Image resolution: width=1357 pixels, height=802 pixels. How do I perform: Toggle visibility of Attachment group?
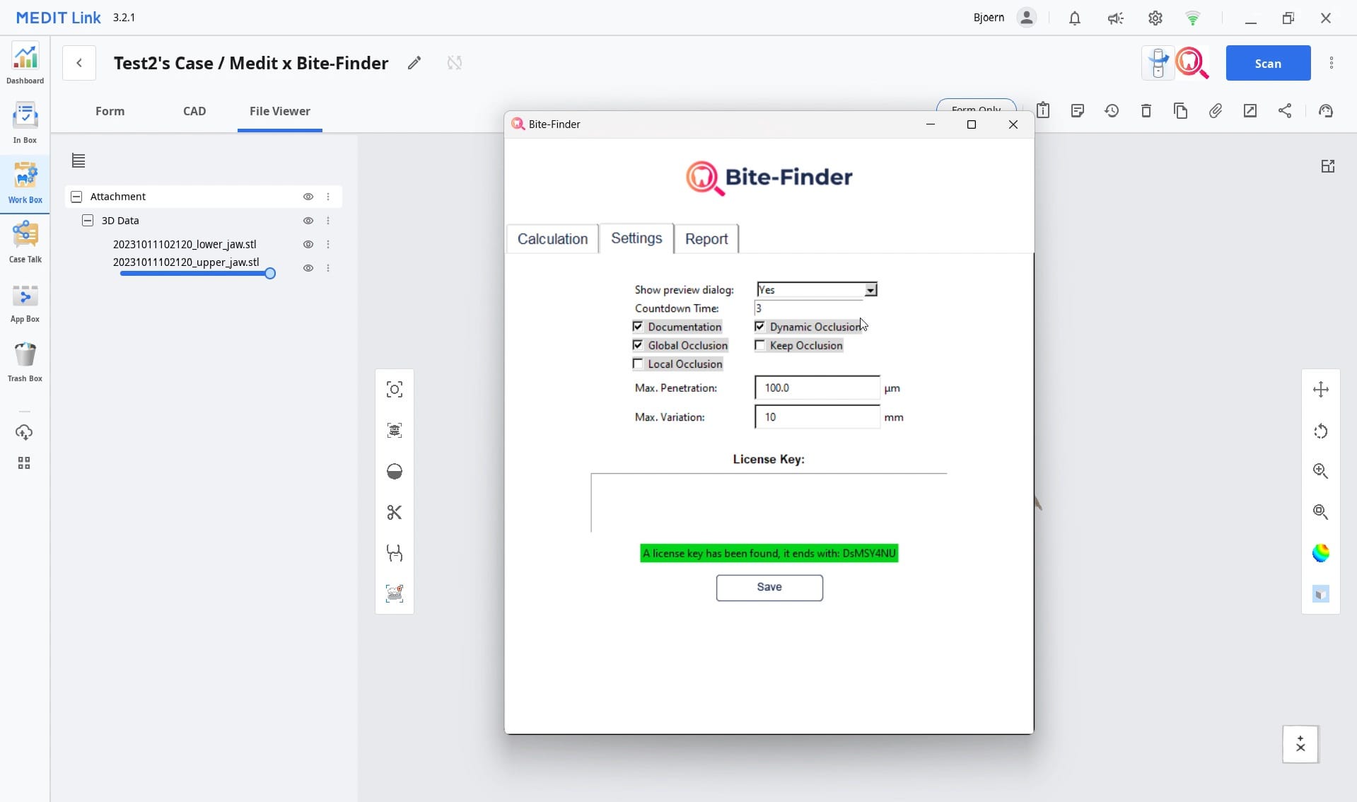click(x=308, y=197)
